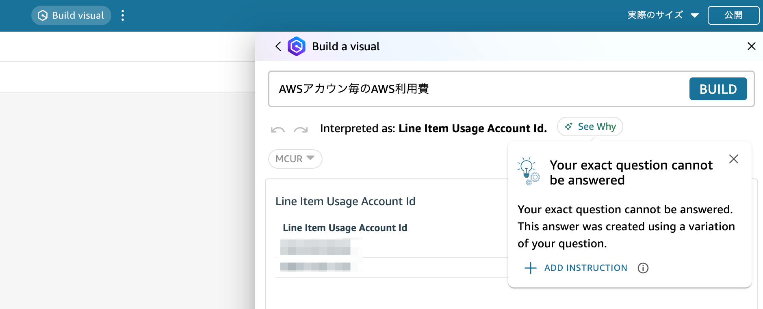Click the Amazon Q hexagon logo
This screenshot has width=763, height=309.
[297, 46]
